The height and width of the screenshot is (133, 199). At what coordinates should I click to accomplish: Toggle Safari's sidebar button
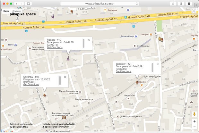tap(28, 4)
